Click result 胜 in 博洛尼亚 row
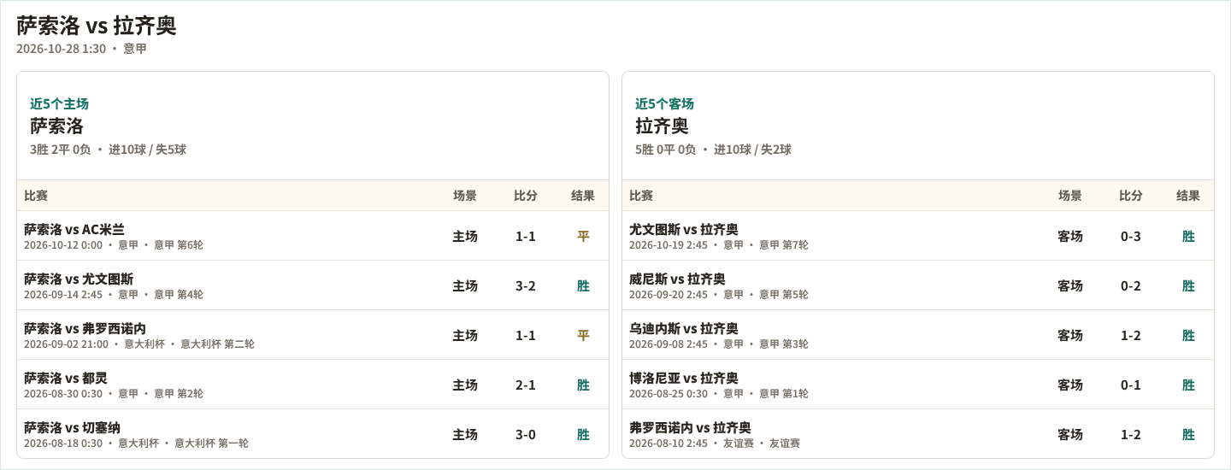 click(1188, 385)
